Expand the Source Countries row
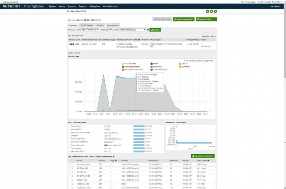This screenshot has width=286, height=189. pyautogui.click(x=70, y=145)
